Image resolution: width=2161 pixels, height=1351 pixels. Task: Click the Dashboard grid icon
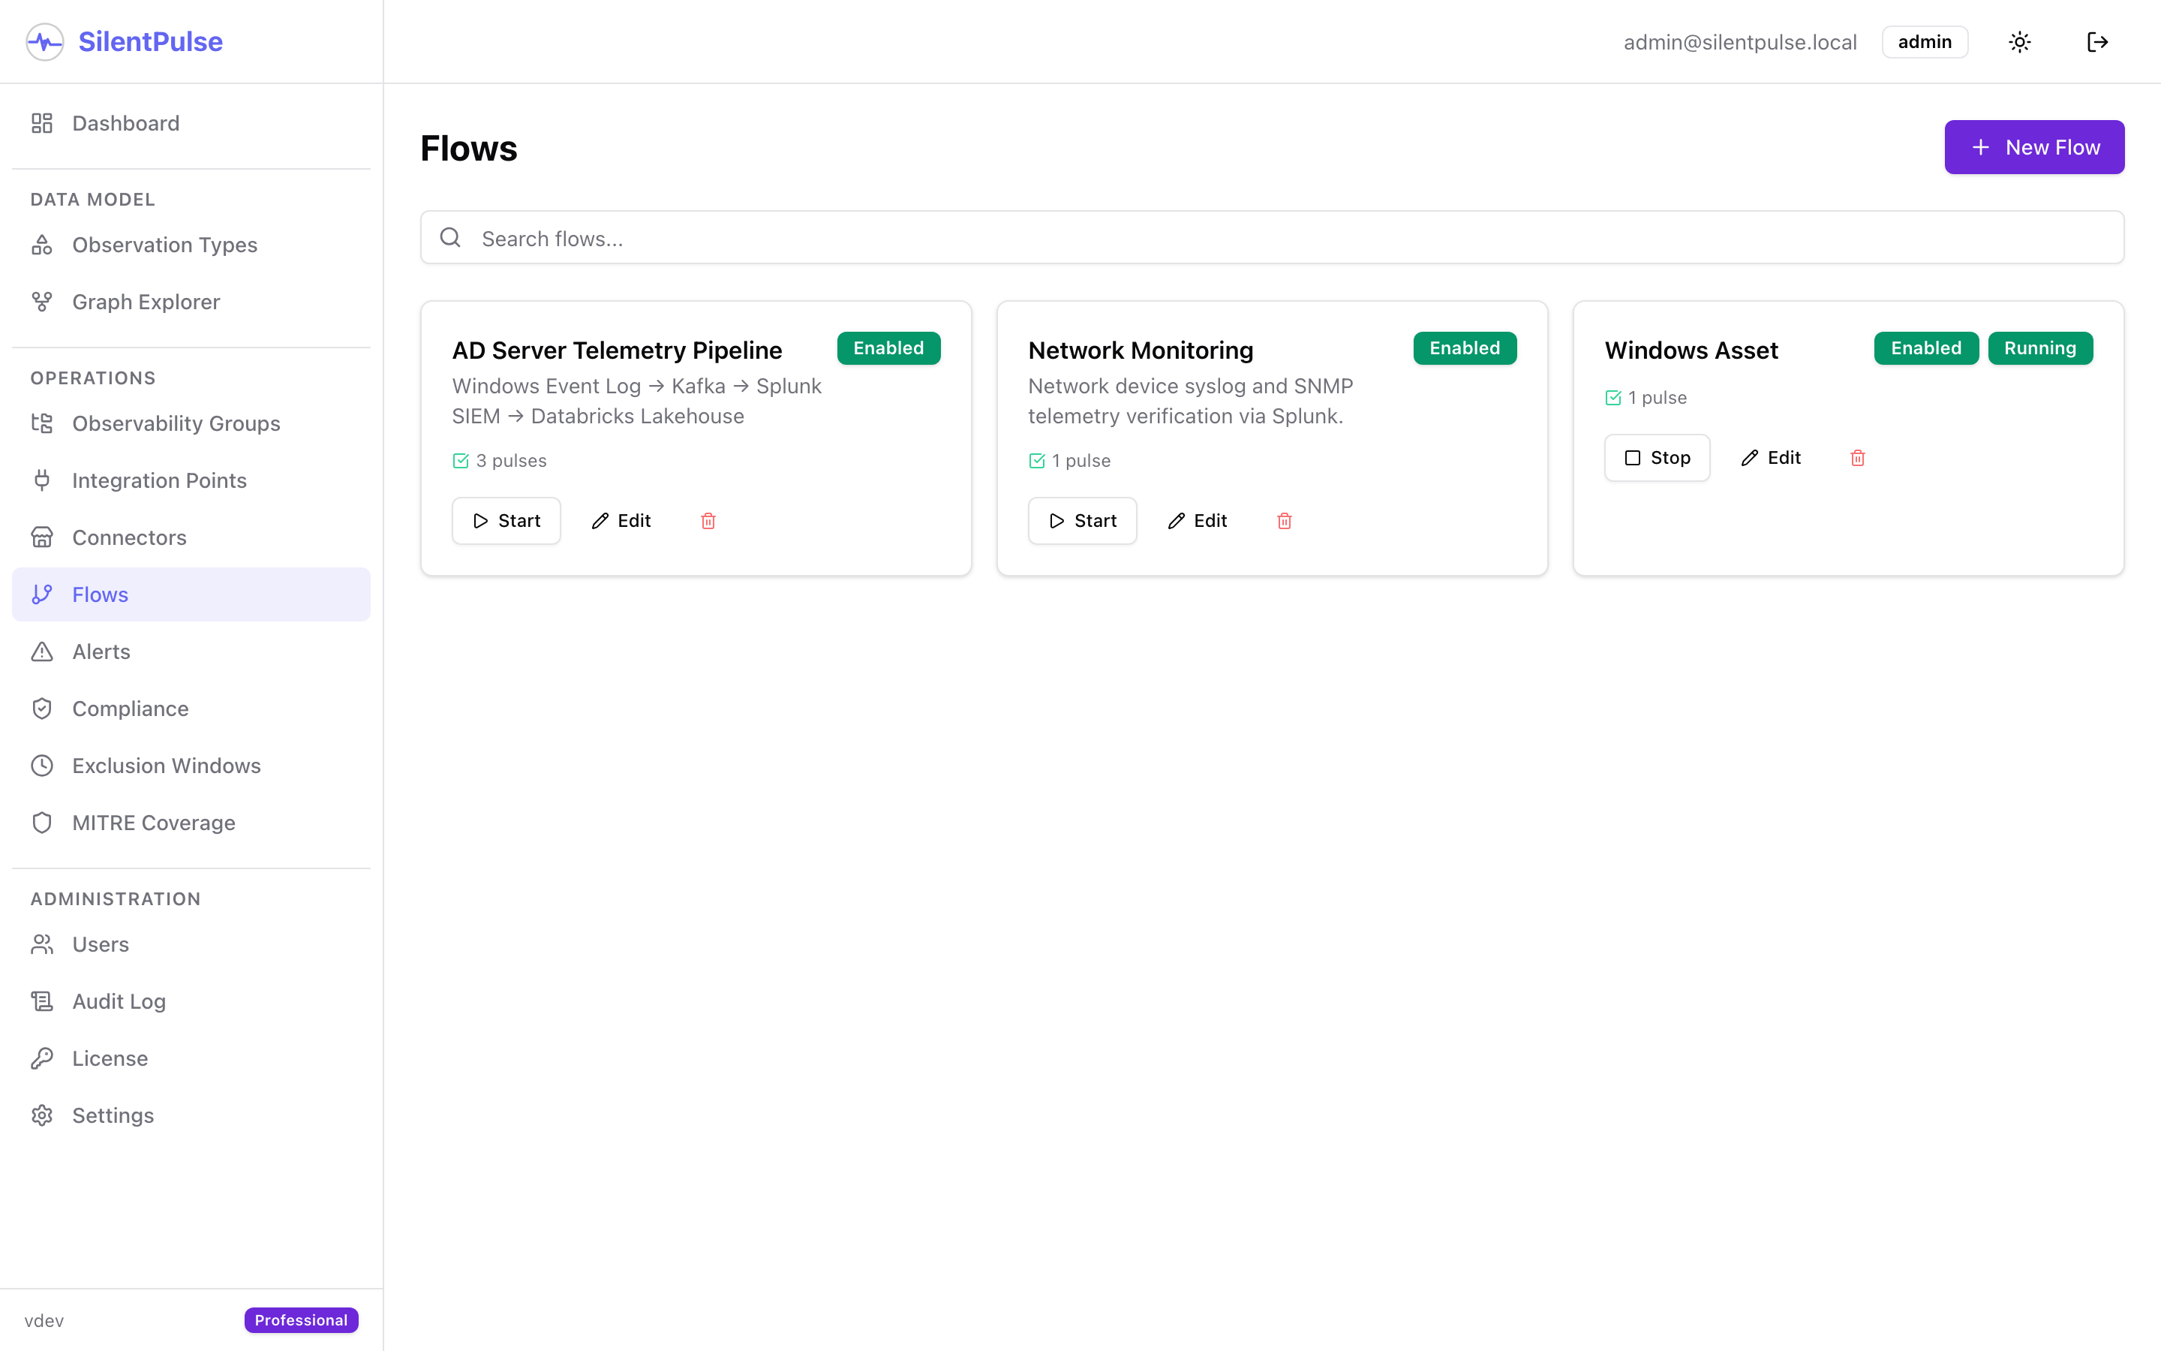42,123
